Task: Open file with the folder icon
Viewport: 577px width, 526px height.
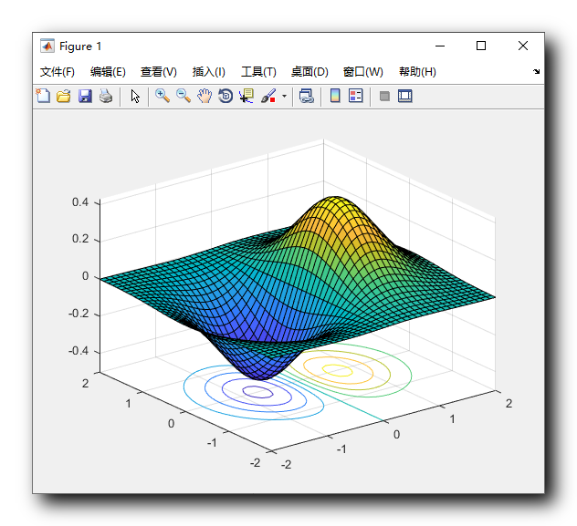Action: 64,96
